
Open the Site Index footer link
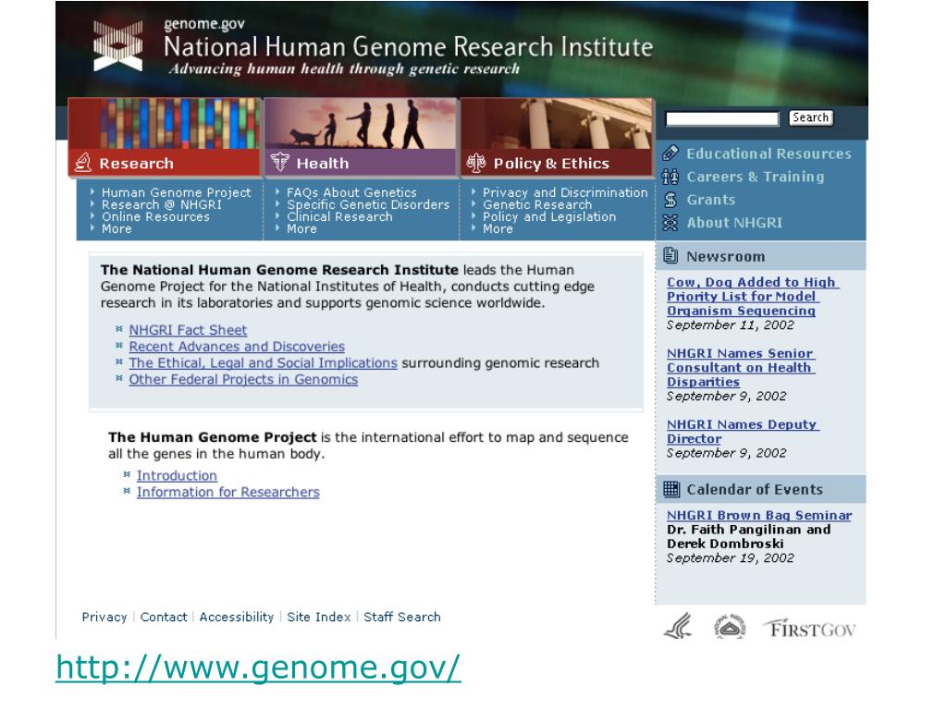pos(319,617)
